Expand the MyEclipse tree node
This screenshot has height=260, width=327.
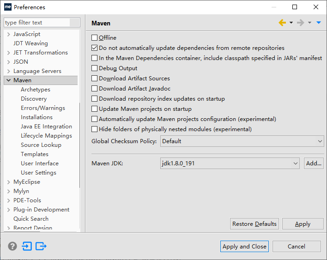9,182
